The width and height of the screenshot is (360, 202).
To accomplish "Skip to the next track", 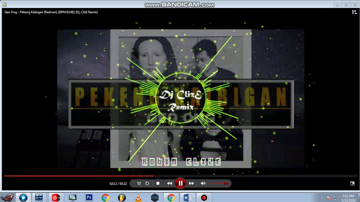I will pos(192,183).
